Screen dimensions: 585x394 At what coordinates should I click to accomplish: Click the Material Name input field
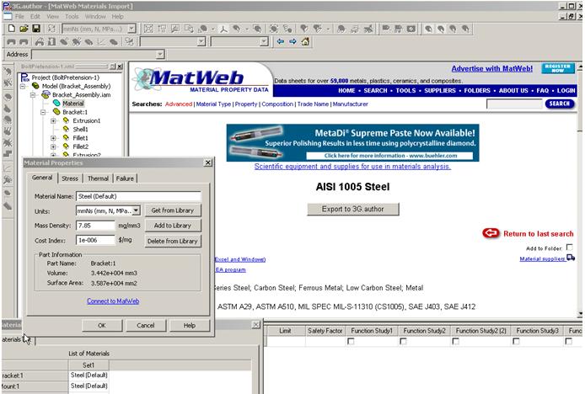[138, 196]
